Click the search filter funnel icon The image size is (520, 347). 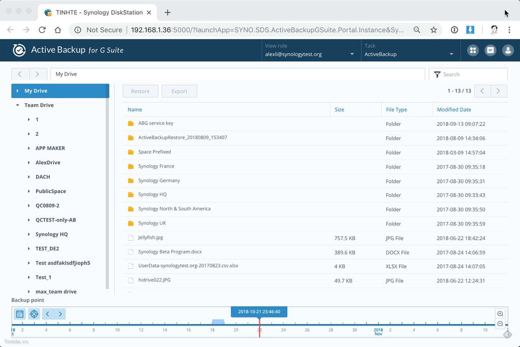[x=437, y=74]
